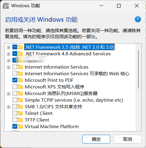Click folder icon next to Microsoft Print to PDF
The width and height of the screenshot is (146, 148).
[x=20, y=80]
